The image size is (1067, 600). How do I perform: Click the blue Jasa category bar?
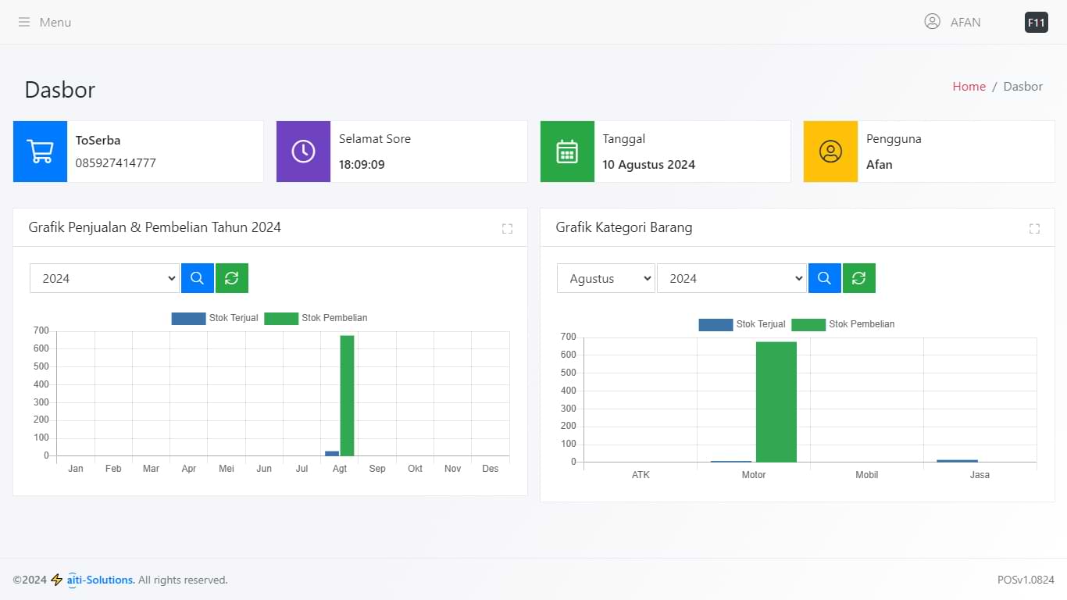(957, 460)
